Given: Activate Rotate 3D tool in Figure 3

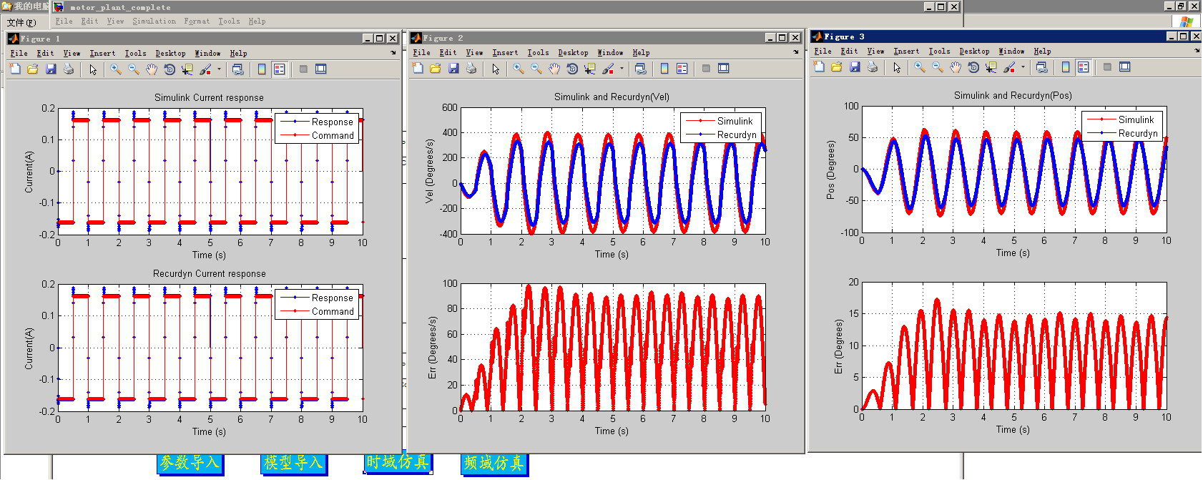Looking at the screenshot, I should [973, 67].
